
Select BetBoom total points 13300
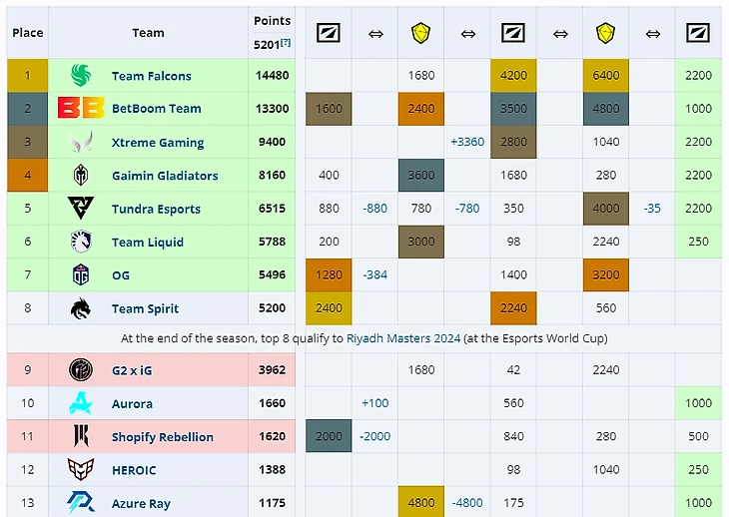coord(272,108)
